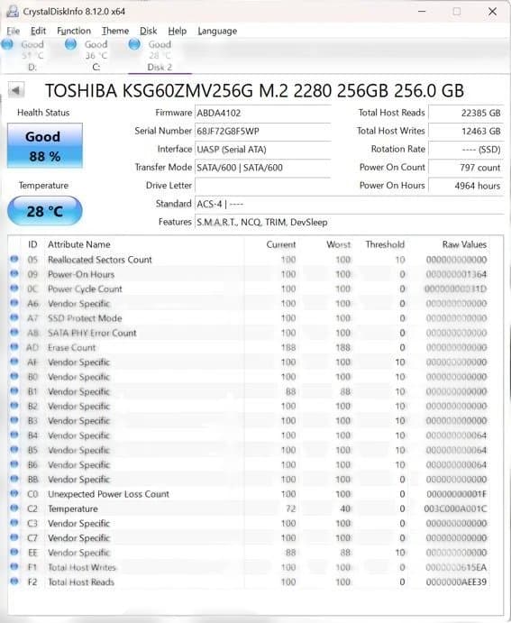
Task: Select the Erase Count attribute name
Action: pyautogui.click(x=71, y=348)
